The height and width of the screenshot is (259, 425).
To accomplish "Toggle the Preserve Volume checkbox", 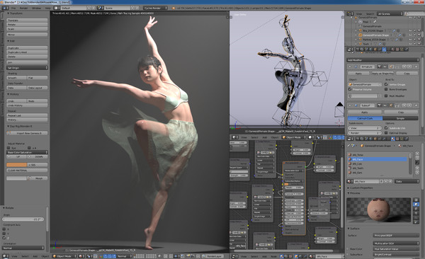I will [350, 89].
